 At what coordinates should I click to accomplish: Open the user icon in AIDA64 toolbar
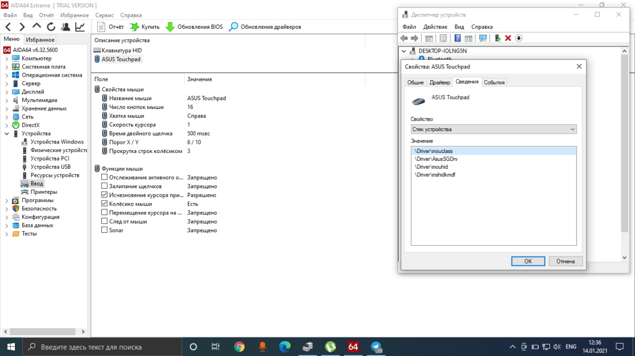[x=65, y=27]
